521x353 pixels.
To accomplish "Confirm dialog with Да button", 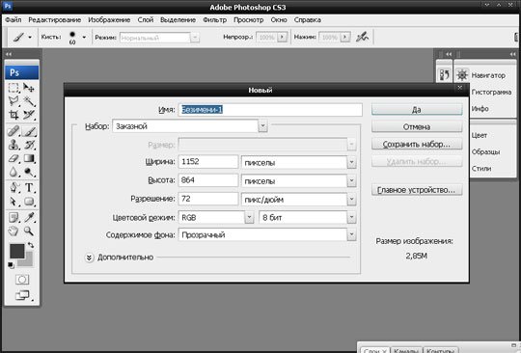I will pos(417,110).
